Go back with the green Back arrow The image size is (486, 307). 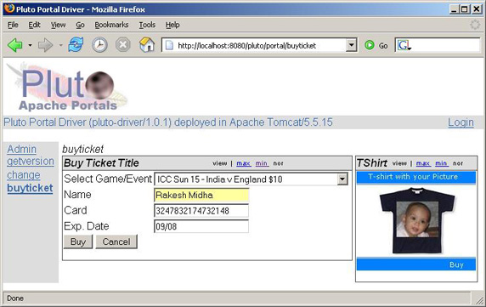click(15, 45)
